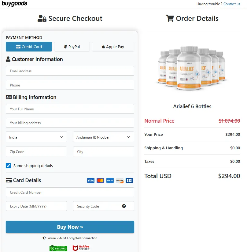Click the security code help icon
Image resolution: width=247 pixels, height=252 pixels.
(124, 206)
